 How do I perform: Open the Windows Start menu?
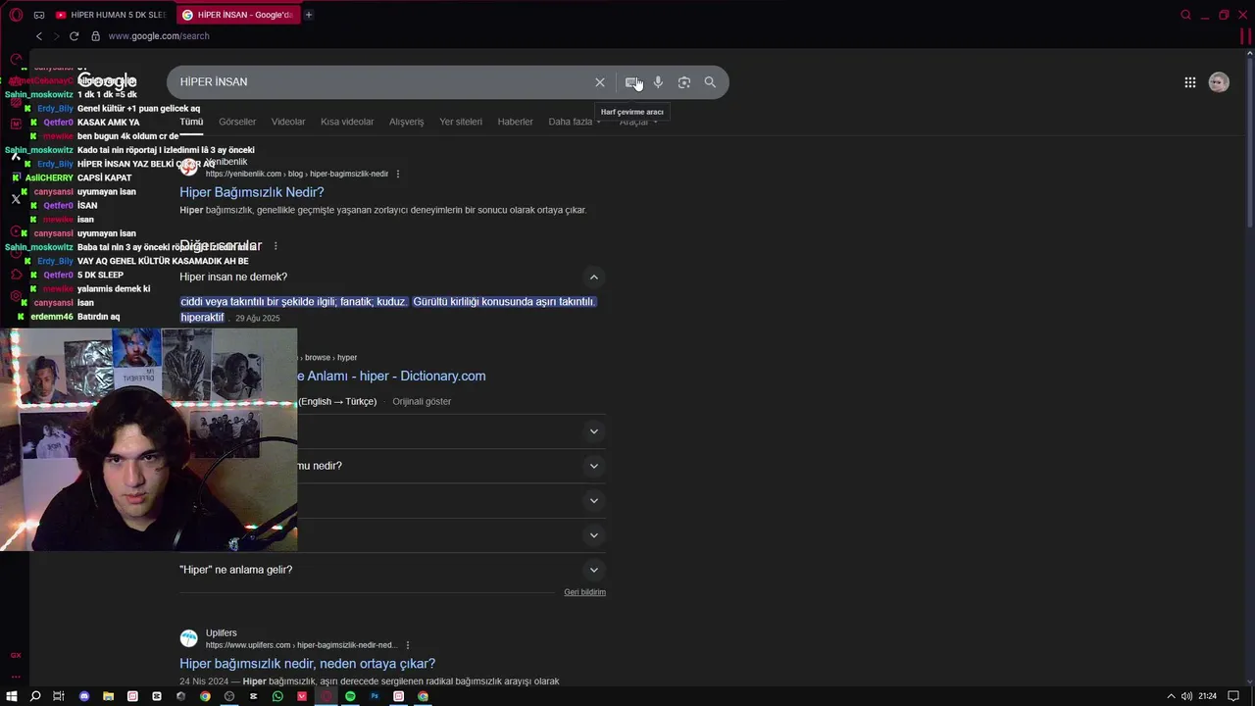tap(12, 696)
